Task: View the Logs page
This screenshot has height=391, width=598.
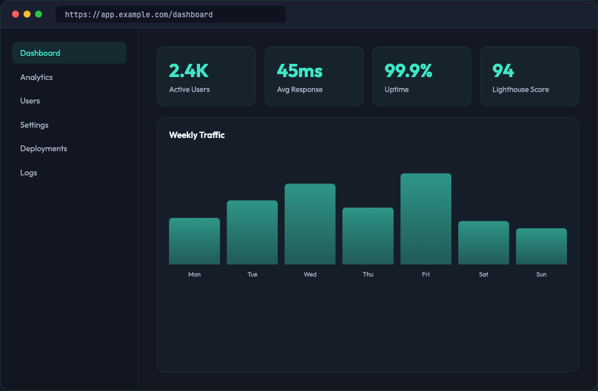Action: tap(29, 172)
